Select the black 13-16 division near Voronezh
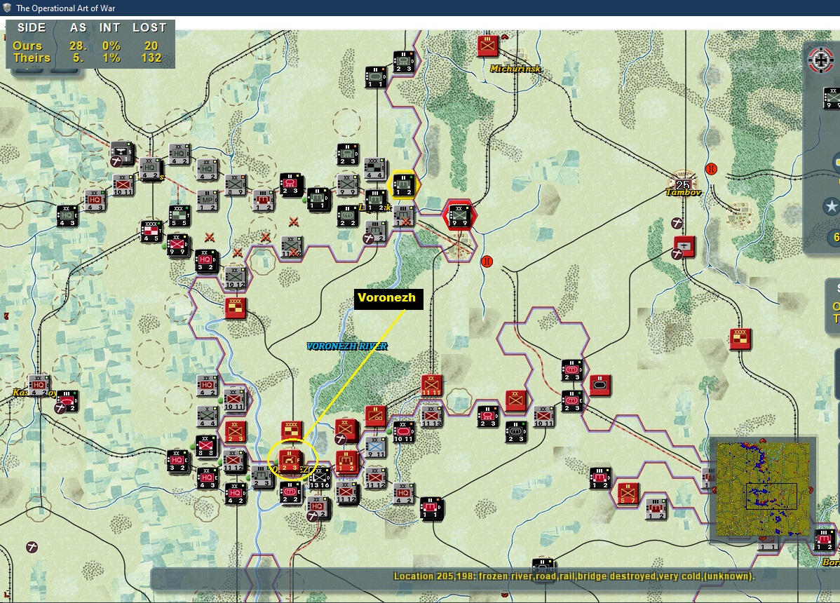840x603 pixels. (319, 477)
